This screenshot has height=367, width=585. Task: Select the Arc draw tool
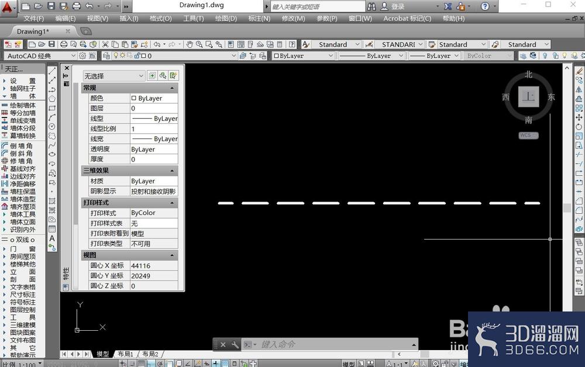point(52,117)
